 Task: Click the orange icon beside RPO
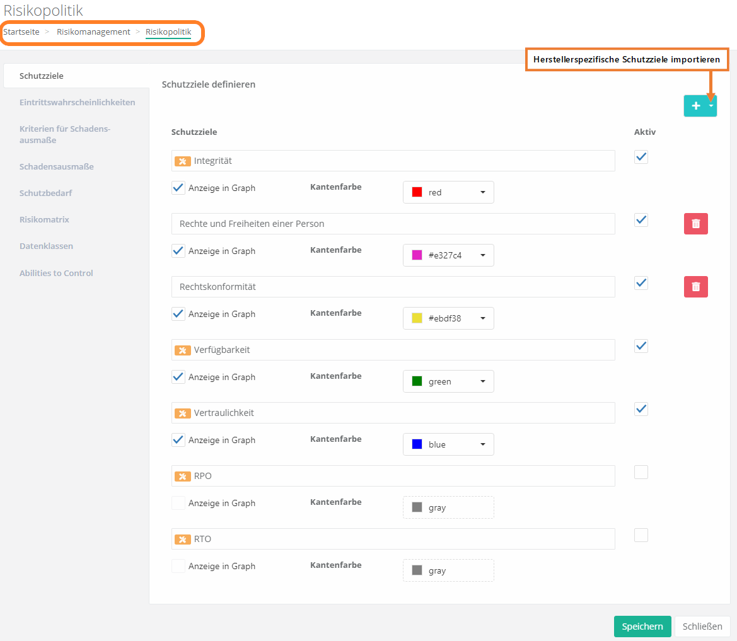click(x=182, y=476)
